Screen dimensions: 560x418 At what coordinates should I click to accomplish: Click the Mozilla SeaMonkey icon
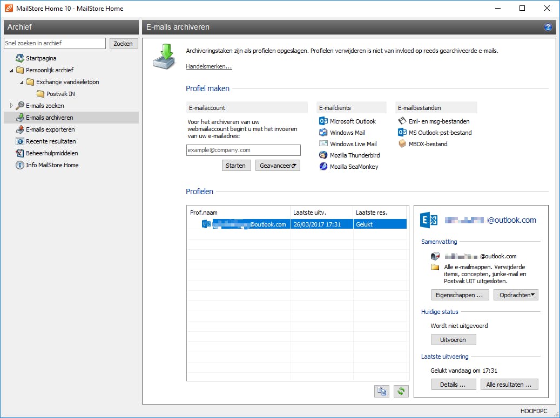click(323, 166)
